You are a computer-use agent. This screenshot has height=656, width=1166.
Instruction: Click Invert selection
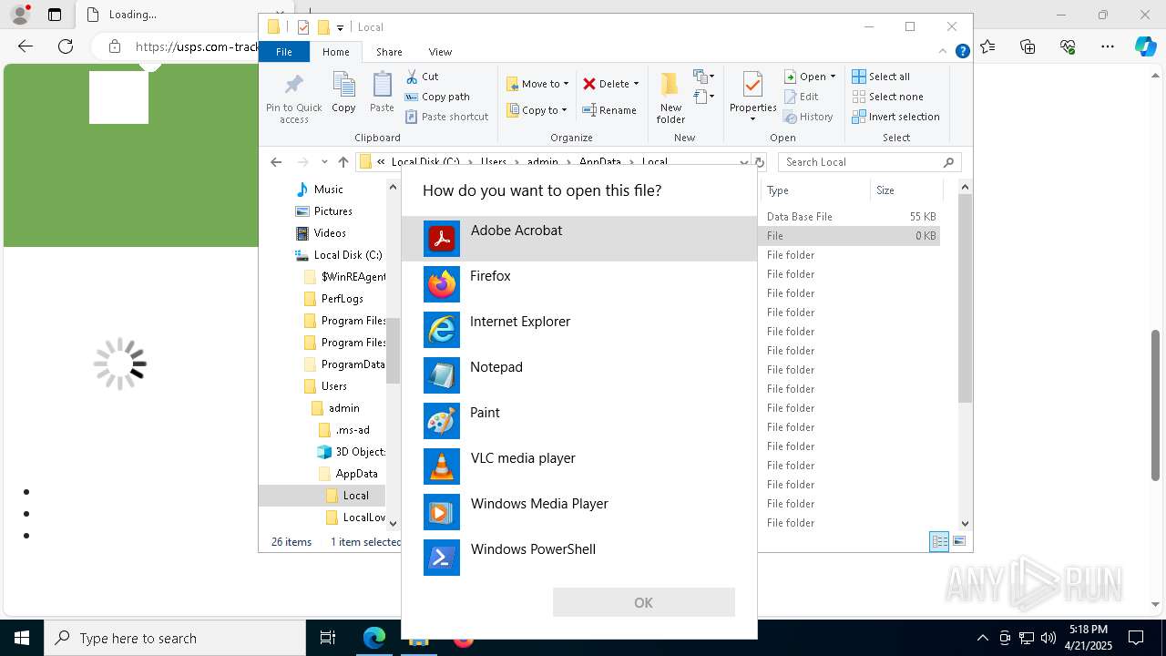click(895, 117)
